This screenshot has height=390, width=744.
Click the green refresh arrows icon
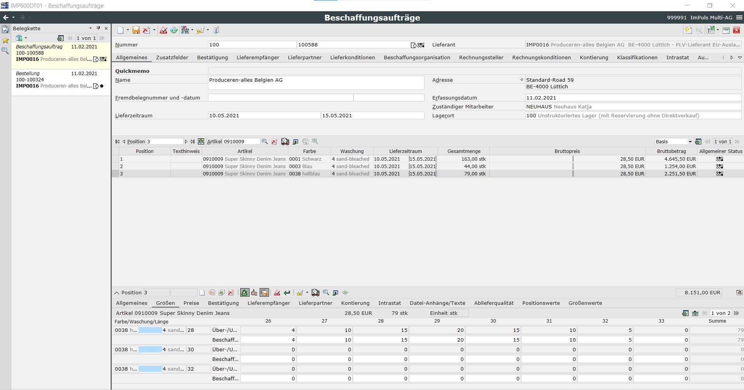pyautogui.click(x=173, y=30)
